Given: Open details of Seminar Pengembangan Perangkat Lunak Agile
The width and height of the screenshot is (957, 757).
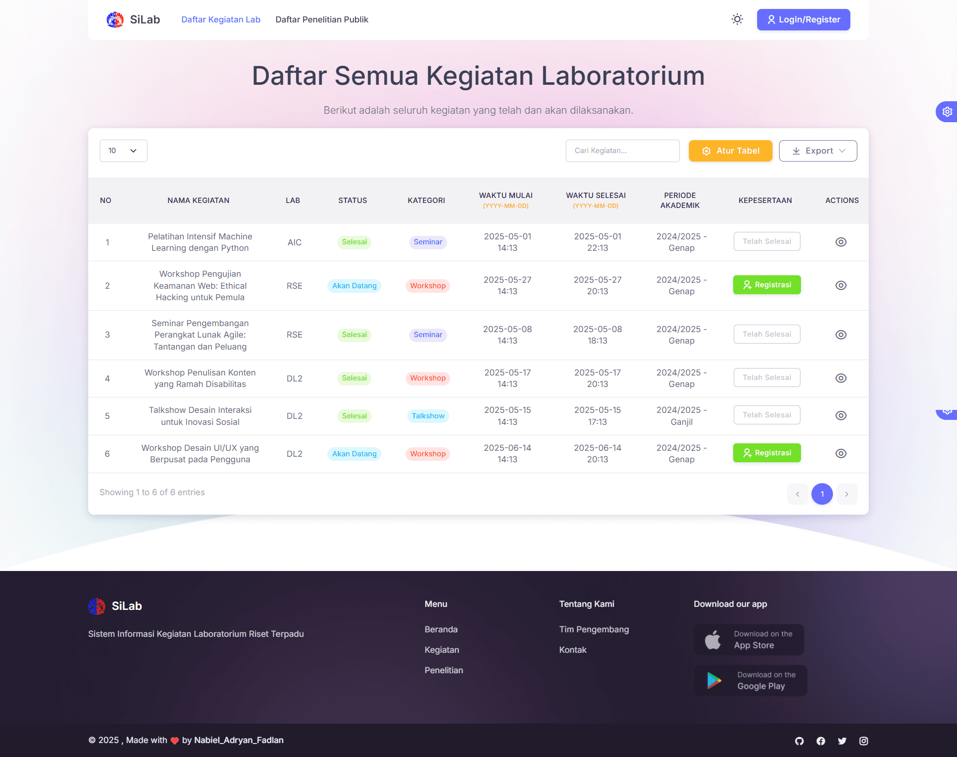Looking at the screenshot, I should tap(841, 335).
